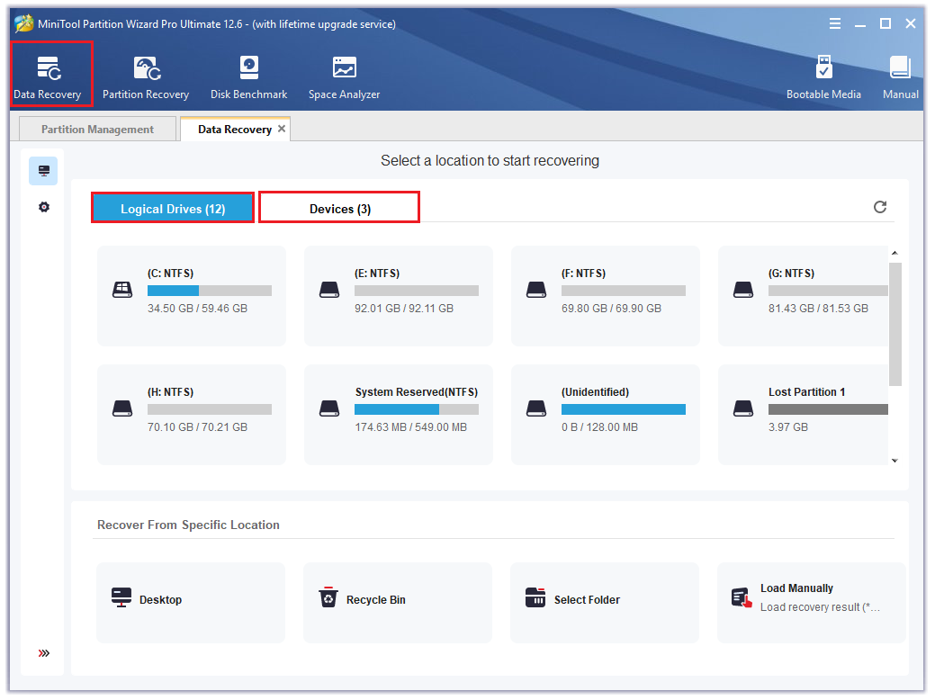The height and width of the screenshot is (700, 935).
Task: Click drive list scrollbar up arrow
Action: tap(895, 253)
